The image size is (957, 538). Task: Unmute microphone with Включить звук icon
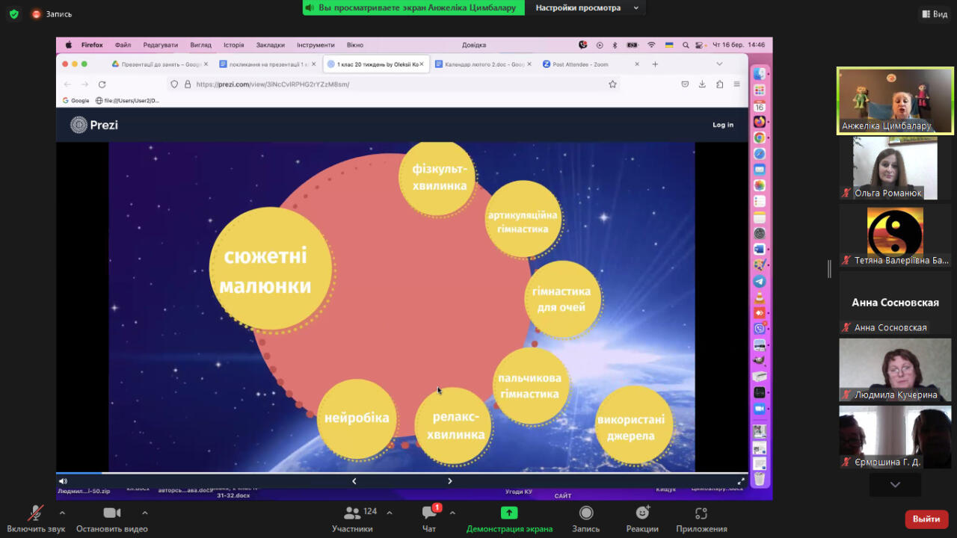pyautogui.click(x=35, y=513)
